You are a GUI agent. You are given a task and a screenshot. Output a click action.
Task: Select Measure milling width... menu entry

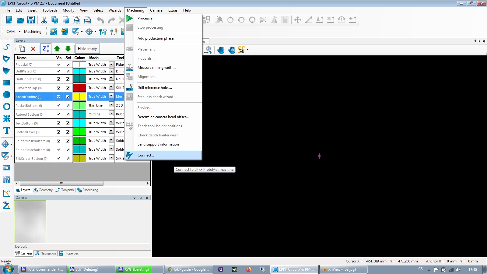point(163,68)
